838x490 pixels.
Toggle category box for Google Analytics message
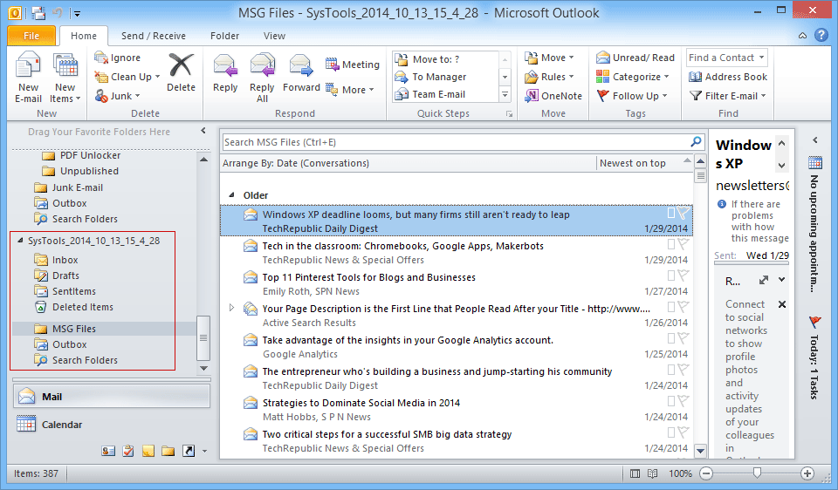[671, 338]
